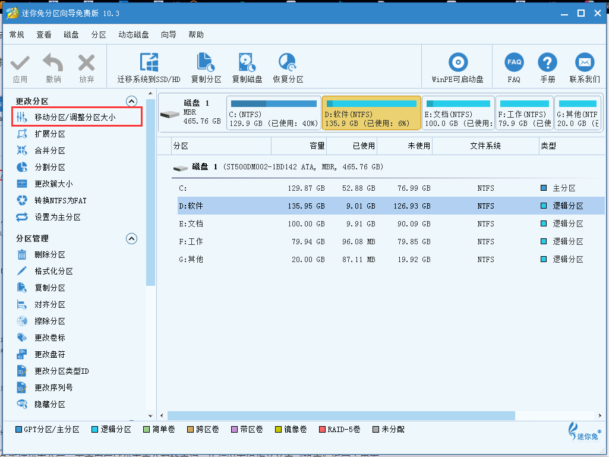This screenshot has height=457, width=609.
Task: Select the F:工作 block in disk map
Action: 525,113
